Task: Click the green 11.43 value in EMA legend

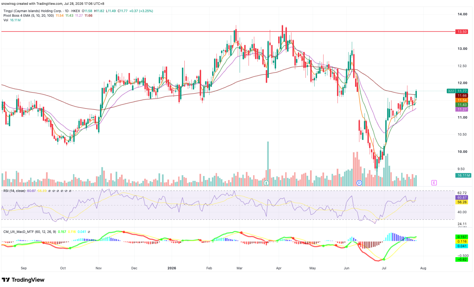Action: tap(69, 16)
